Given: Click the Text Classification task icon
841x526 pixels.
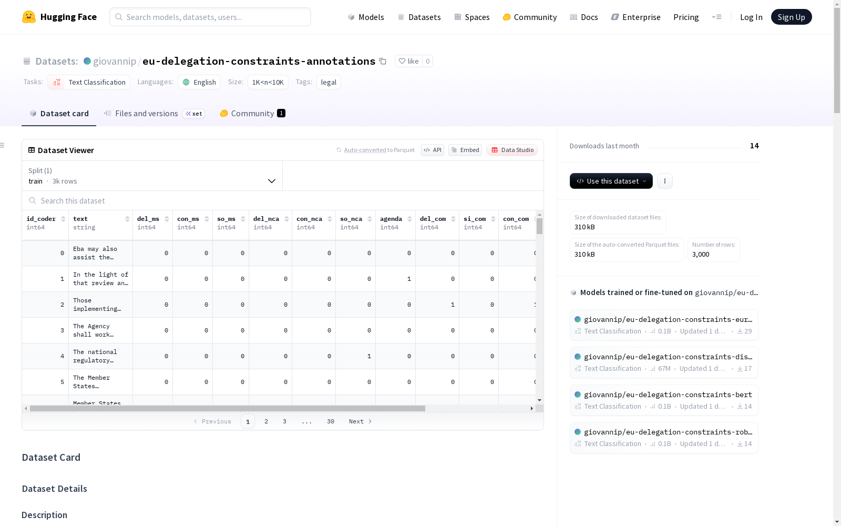Looking at the screenshot, I should (x=57, y=82).
